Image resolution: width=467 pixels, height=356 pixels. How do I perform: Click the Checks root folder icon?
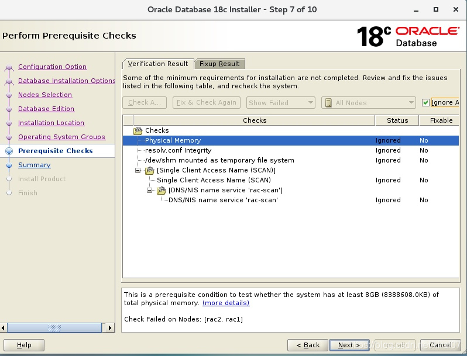138,130
